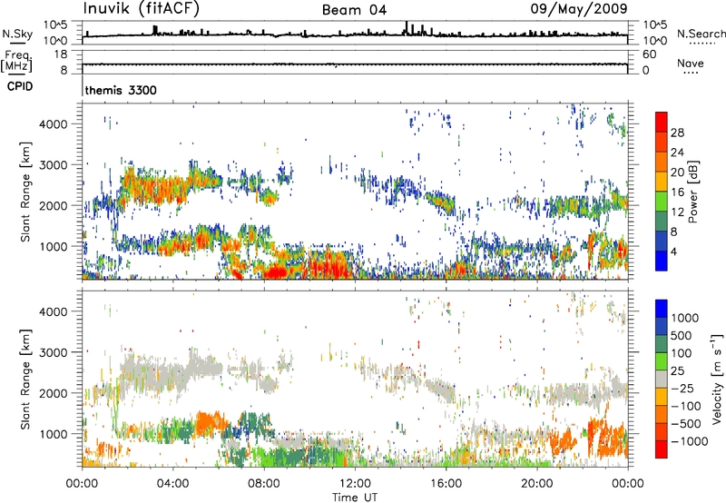This screenshot has height=503, width=726.
Task: Click the '-25' velocity colorbar tick label
Action: click(x=682, y=389)
